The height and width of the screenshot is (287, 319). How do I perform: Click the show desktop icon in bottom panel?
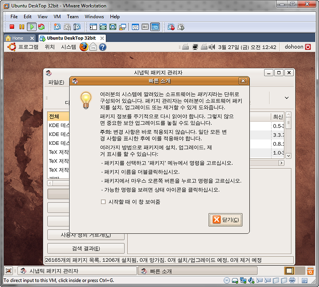[x=8, y=271]
